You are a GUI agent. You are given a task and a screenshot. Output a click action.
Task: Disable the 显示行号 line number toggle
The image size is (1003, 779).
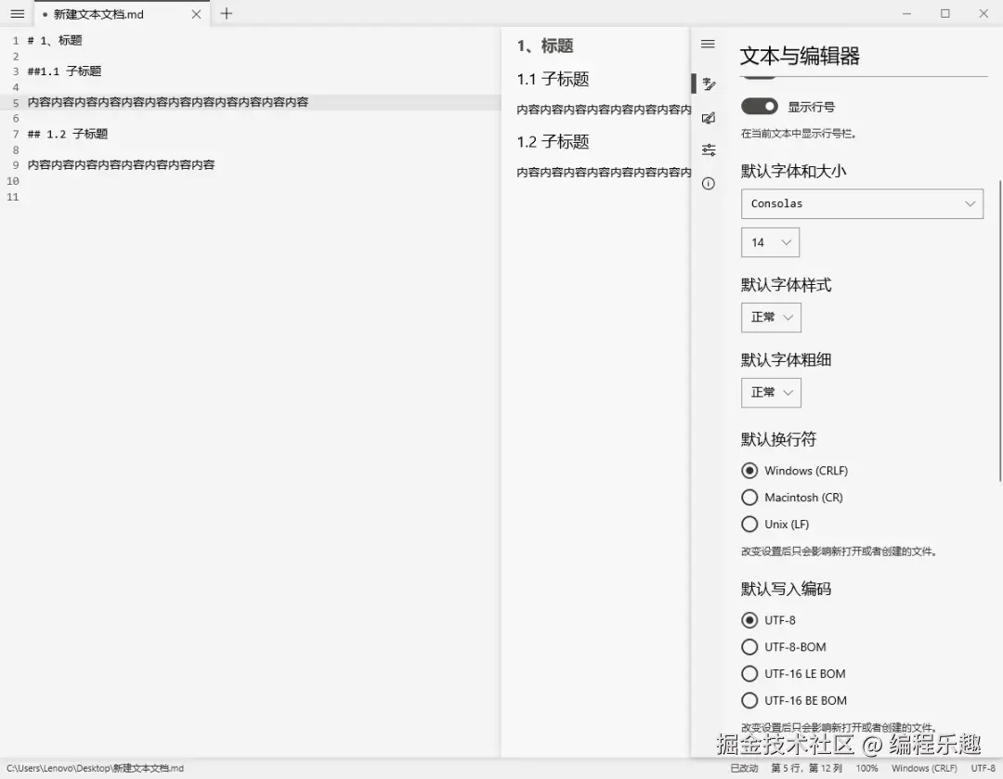[x=759, y=106]
